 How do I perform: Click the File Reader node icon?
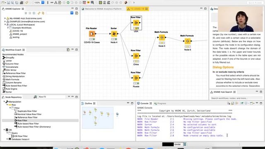pos(92,34)
